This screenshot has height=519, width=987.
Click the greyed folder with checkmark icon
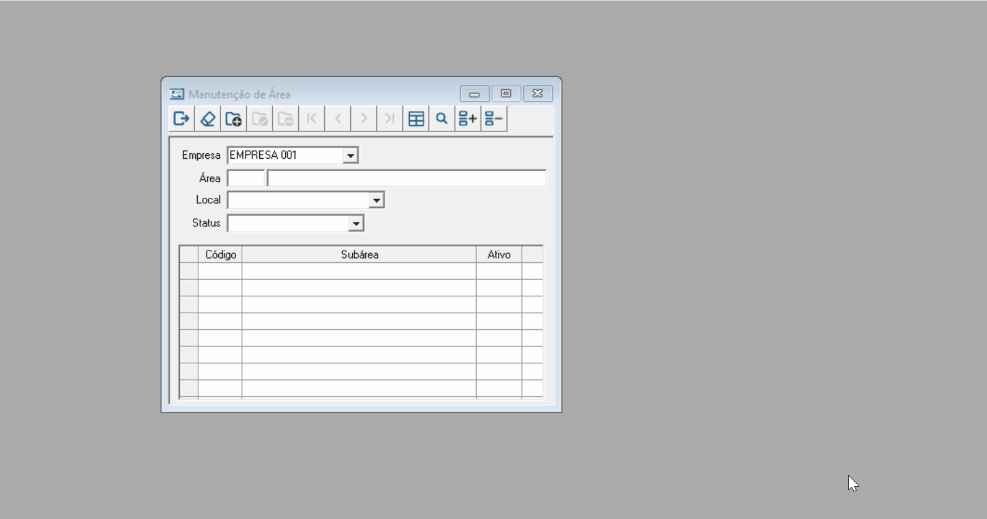(x=260, y=118)
